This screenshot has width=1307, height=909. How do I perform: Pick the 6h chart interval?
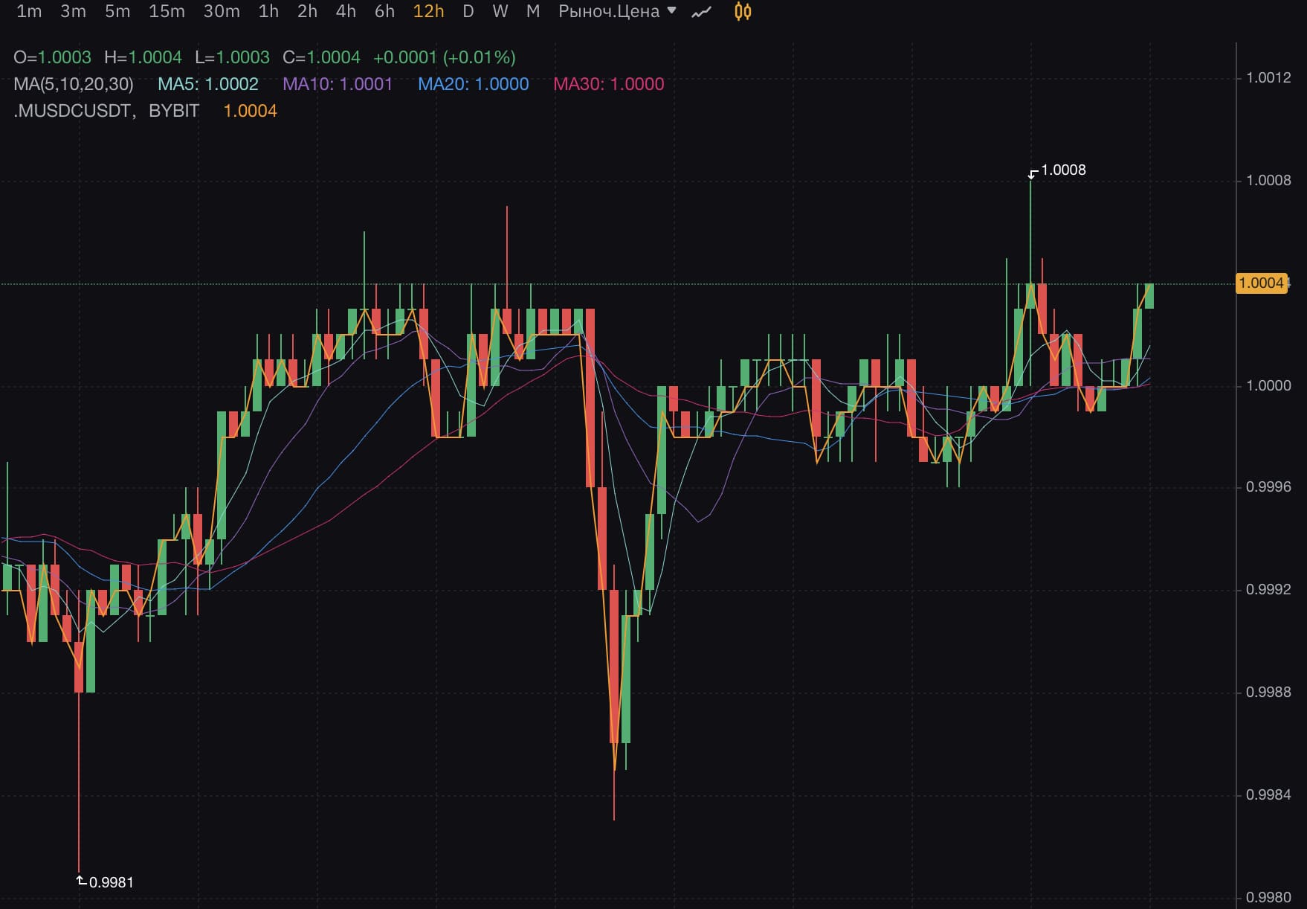pyautogui.click(x=384, y=11)
